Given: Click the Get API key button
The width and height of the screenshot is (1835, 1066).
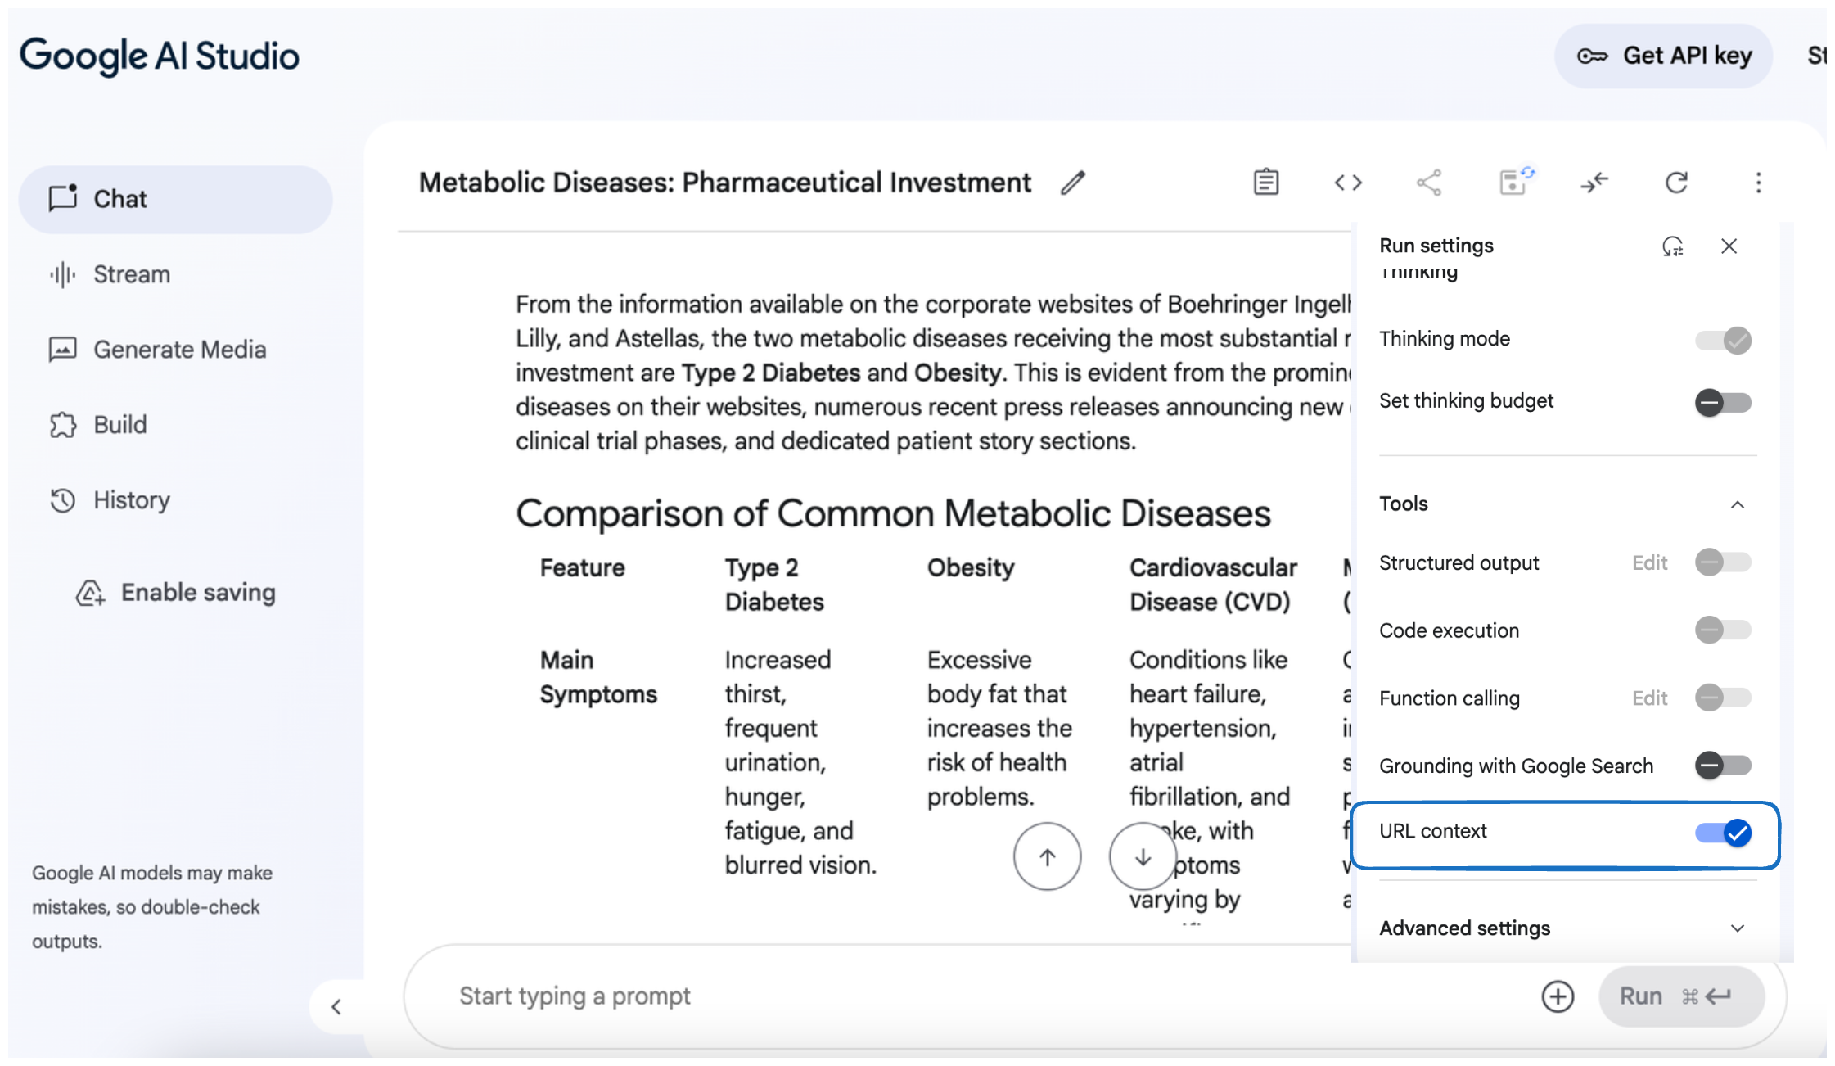Looking at the screenshot, I should [1663, 56].
